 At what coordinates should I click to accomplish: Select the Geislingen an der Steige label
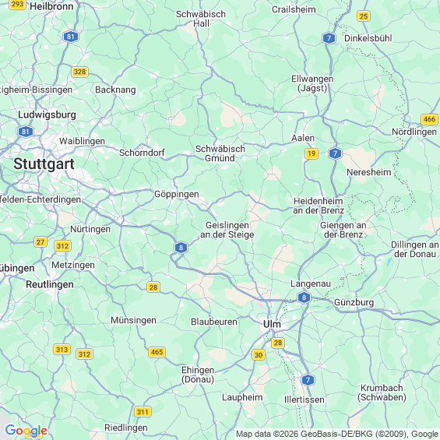coord(227,230)
